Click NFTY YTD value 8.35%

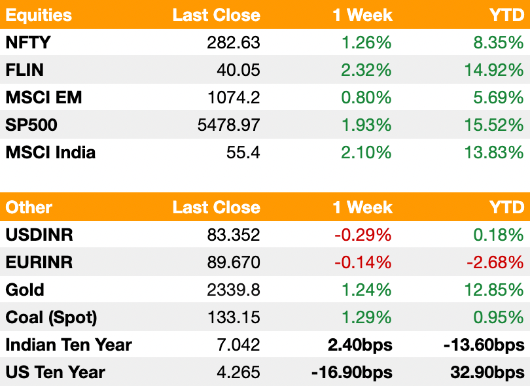498,43
